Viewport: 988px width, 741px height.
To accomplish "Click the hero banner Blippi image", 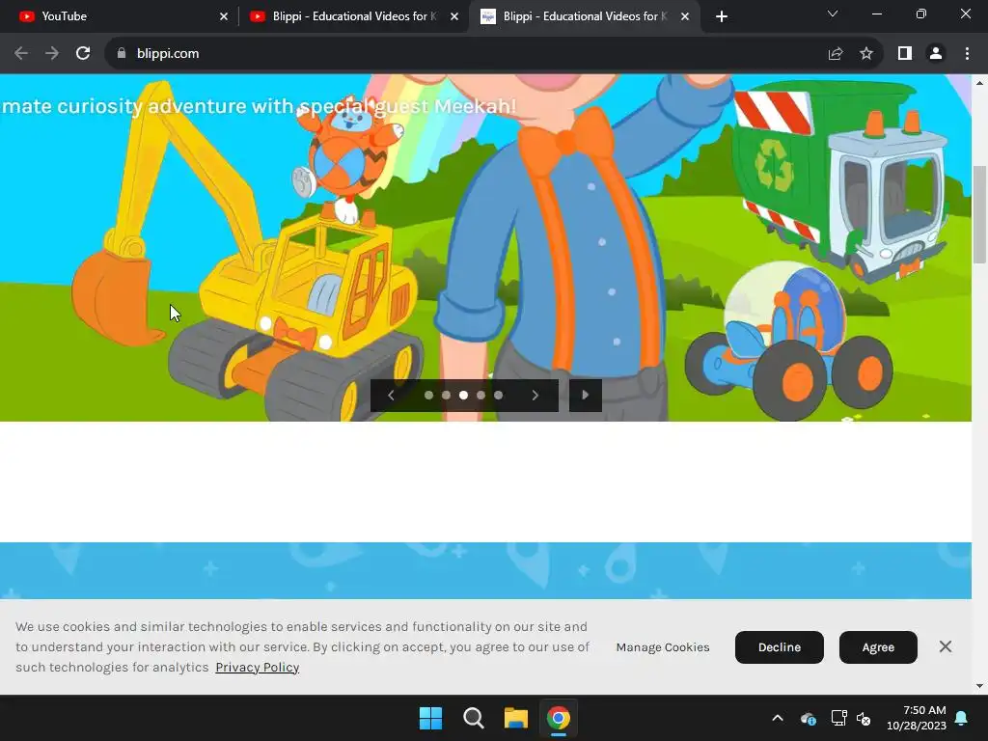I will (x=486, y=248).
